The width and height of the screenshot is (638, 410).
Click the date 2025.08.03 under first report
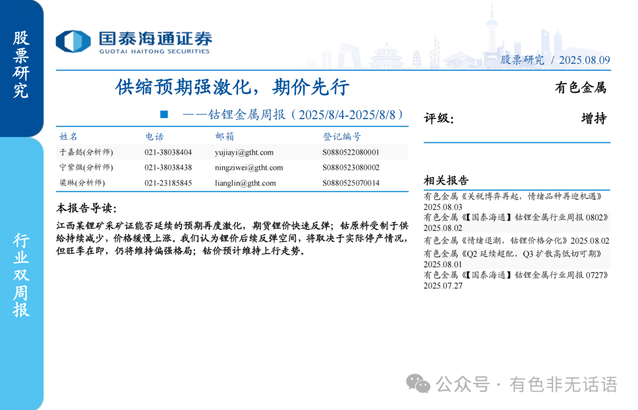click(442, 207)
